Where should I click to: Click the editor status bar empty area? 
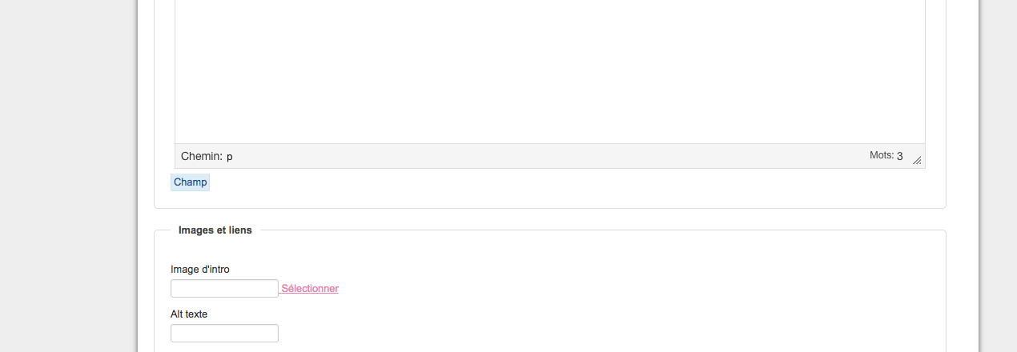545,157
